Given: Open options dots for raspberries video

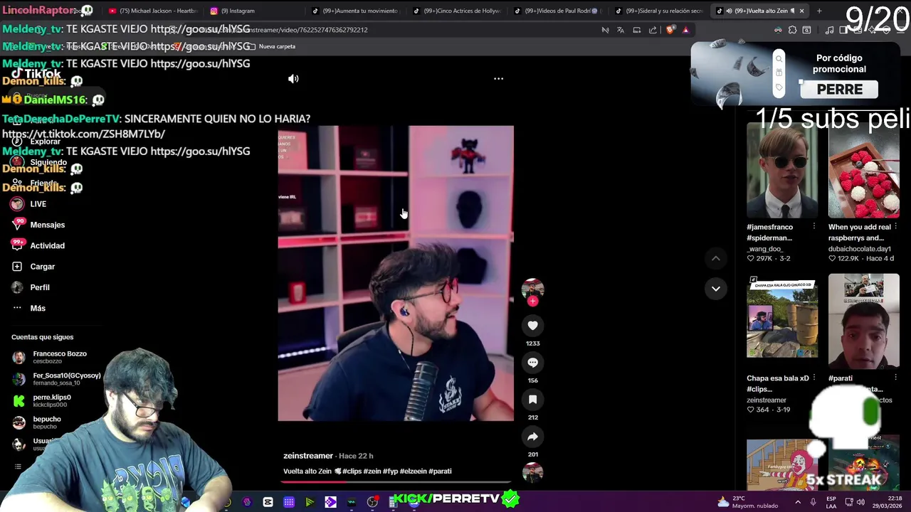Looking at the screenshot, I should click(x=895, y=227).
